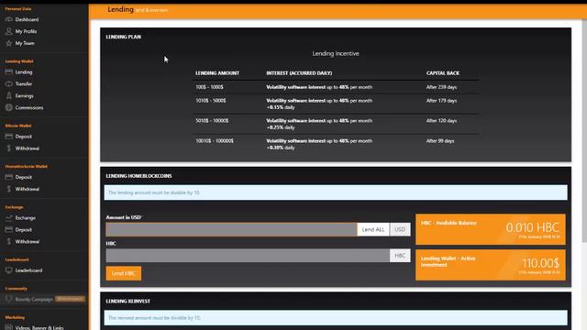
Task: Open Commissions in Lending Wallet
Action: coord(29,108)
